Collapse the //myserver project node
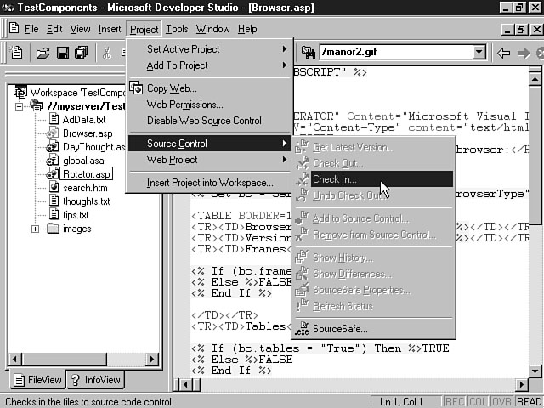The height and width of the screenshot is (408, 544). click(x=20, y=106)
